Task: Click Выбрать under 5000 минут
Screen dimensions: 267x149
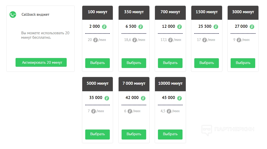Action: (98, 134)
